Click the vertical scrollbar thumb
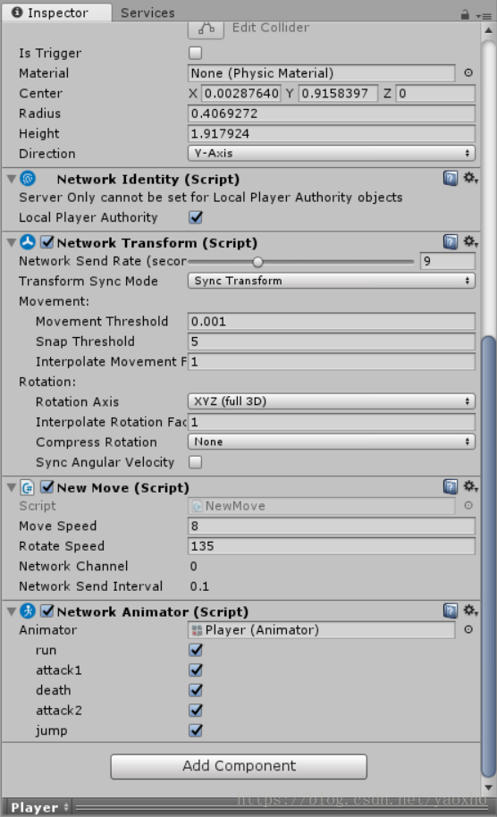Image resolution: width=497 pixels, height=817 pixels. [x=488, y=557]
